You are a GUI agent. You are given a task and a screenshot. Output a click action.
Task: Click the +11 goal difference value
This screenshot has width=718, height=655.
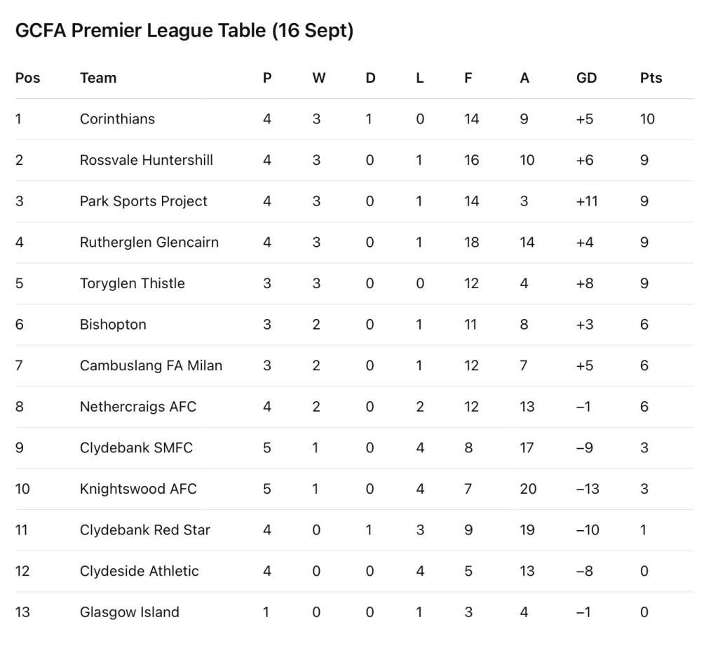586,201
